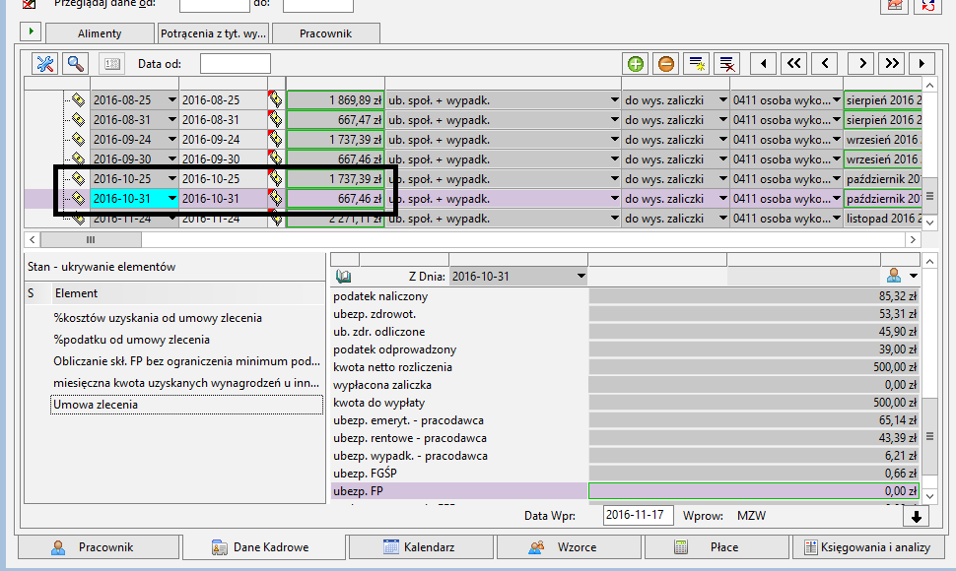Viewport: 956px width, 571px height.
Task: Open date dropdown for 2016-10-31 row
Action: (x=172, y=199)
